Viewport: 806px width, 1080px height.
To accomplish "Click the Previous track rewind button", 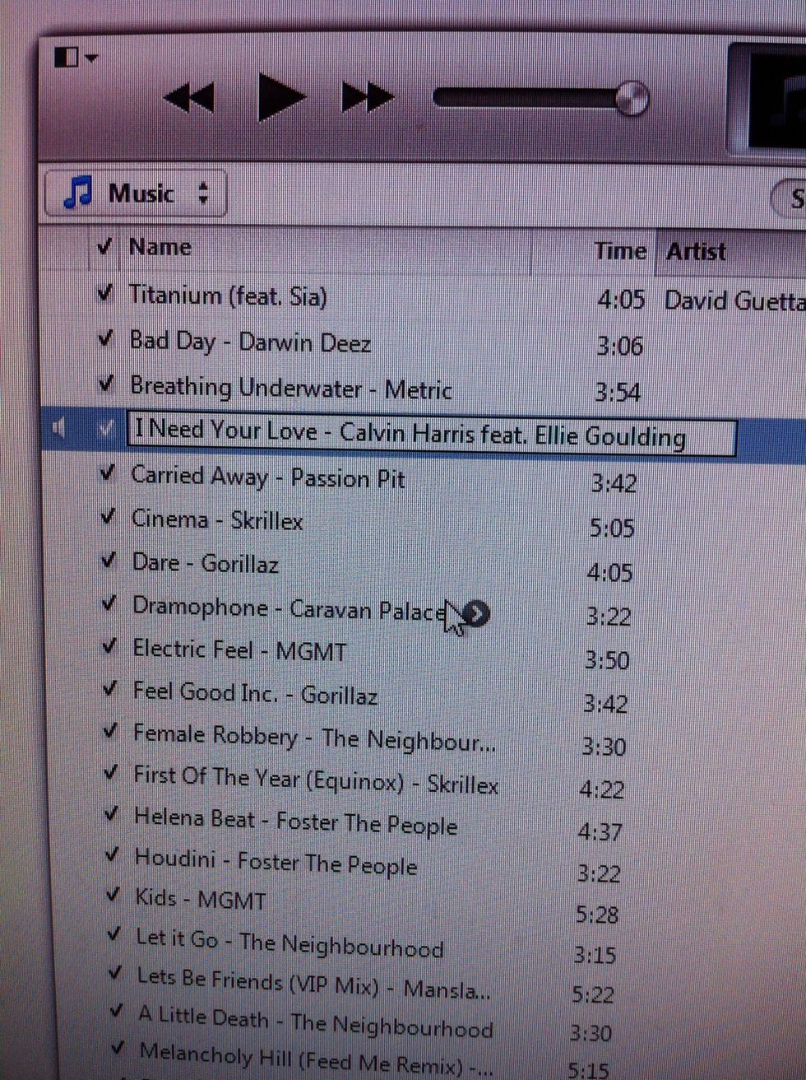I will click(x=189, y=98).
